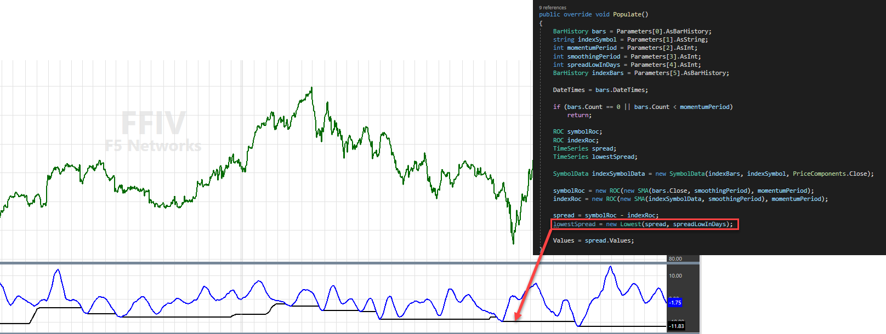The width and height of the screenshot is (886, 334).
Task: Select line 'BarHistory bars = Parameters[0].AsBarHistory;'
Action: [x=632, y=31]
